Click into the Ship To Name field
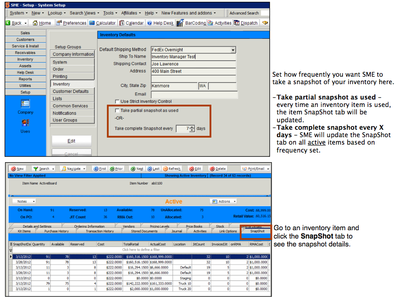 [194, 57]
